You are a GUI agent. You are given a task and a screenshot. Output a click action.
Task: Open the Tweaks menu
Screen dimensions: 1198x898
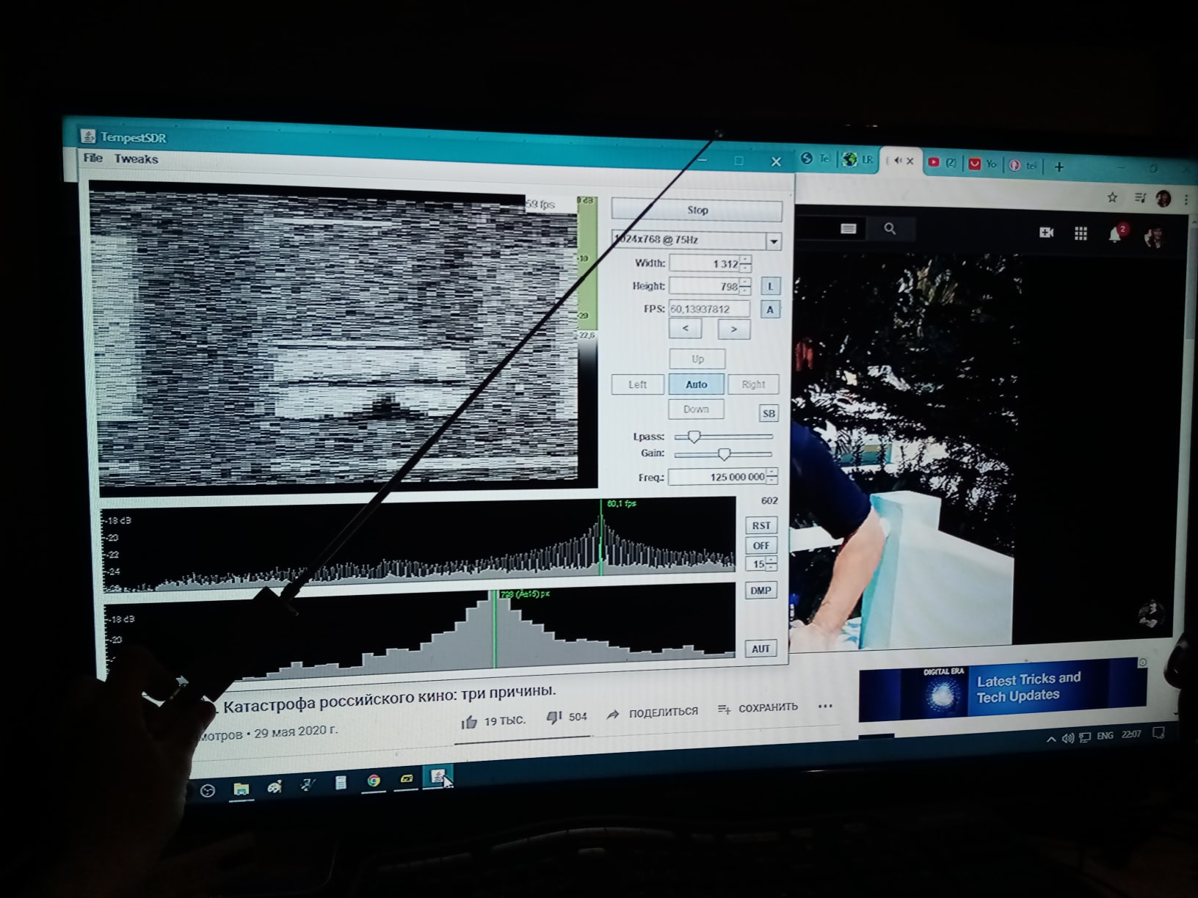(136, 158)
